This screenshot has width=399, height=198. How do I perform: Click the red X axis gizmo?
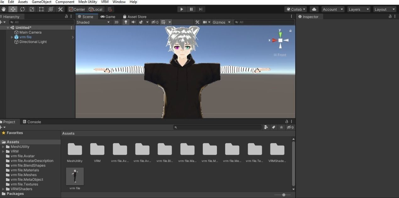274,40
